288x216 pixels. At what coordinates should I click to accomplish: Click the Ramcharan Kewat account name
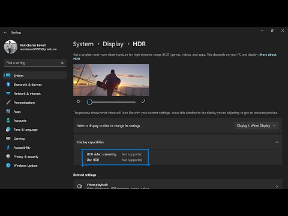pyautogui.click(x=33, y=45)
